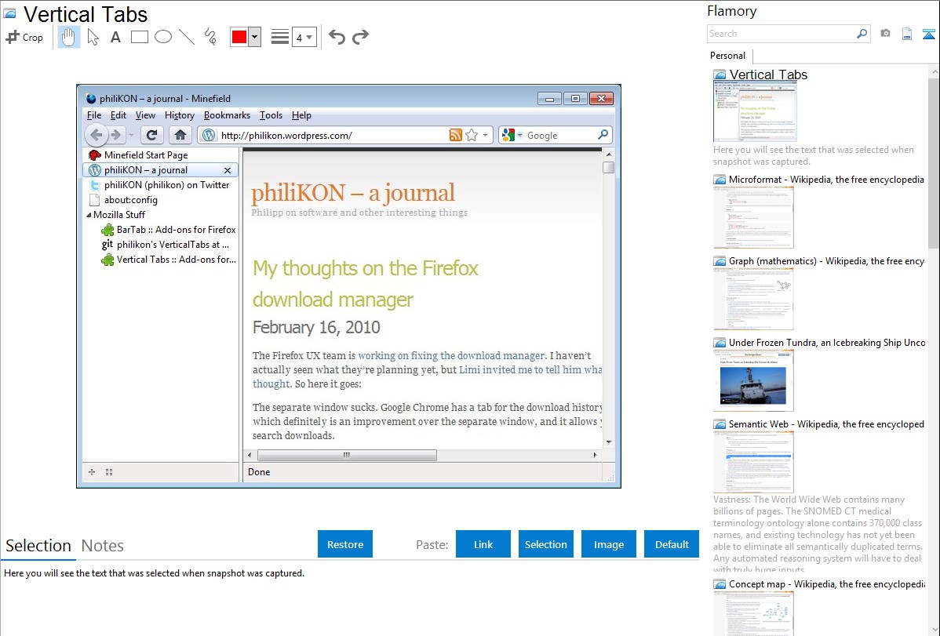
Task: Open the line width 4 dropdown
Action: pos(304,37)
